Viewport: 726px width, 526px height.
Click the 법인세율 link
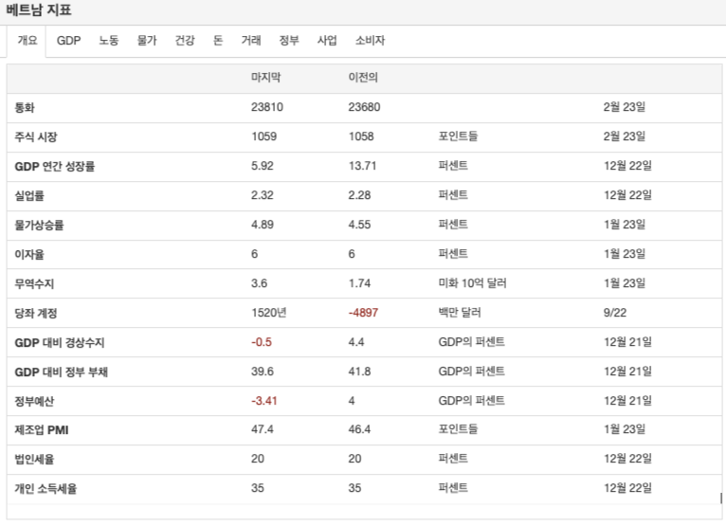(x=34, y=460)
